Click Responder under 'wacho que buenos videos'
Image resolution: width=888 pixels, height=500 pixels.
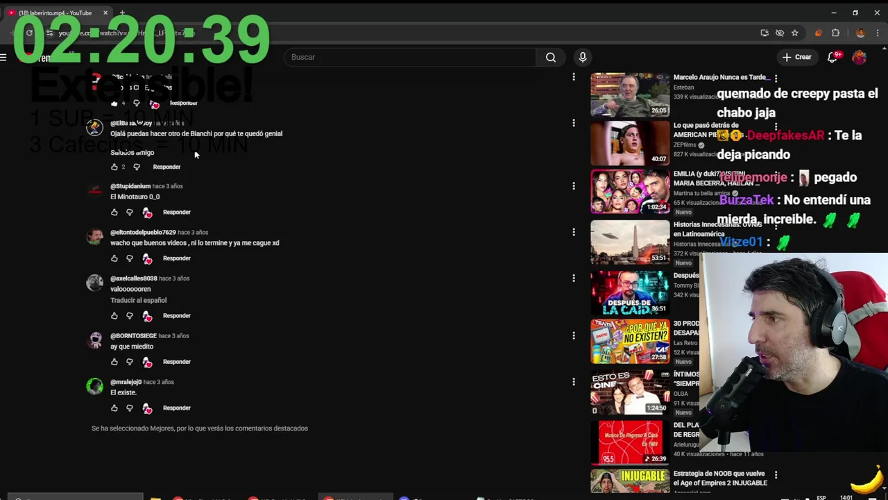click(176, 258)
